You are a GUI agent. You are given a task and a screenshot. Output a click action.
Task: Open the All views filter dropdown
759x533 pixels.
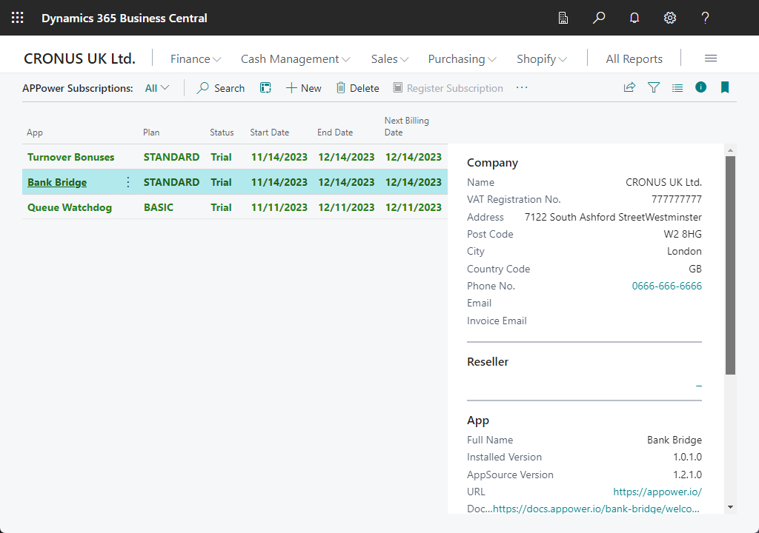[x=157, y=88]
